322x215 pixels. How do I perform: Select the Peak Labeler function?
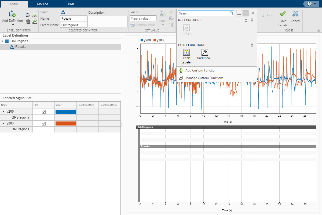(x=186, y=56)
